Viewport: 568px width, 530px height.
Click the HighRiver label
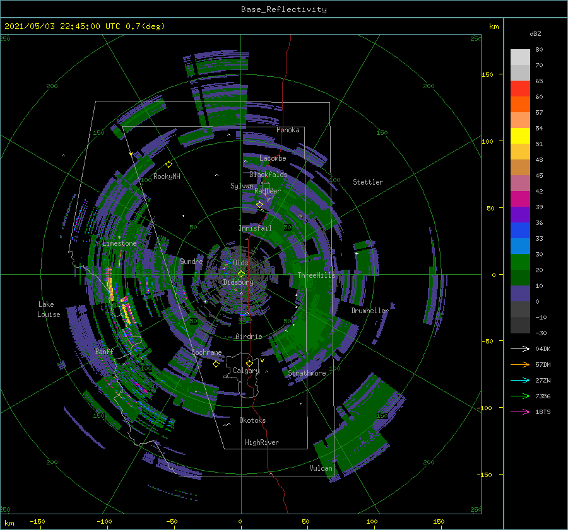(x=262, y=442)
